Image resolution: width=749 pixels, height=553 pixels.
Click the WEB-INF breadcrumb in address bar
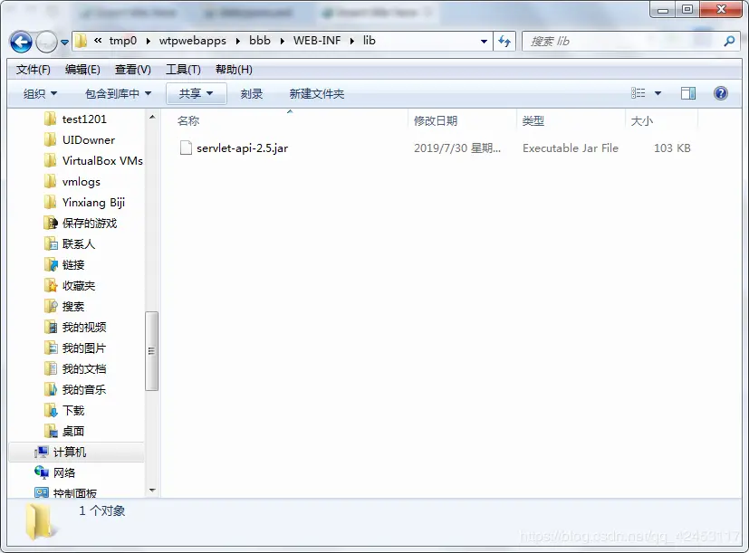tap(318, 41)
